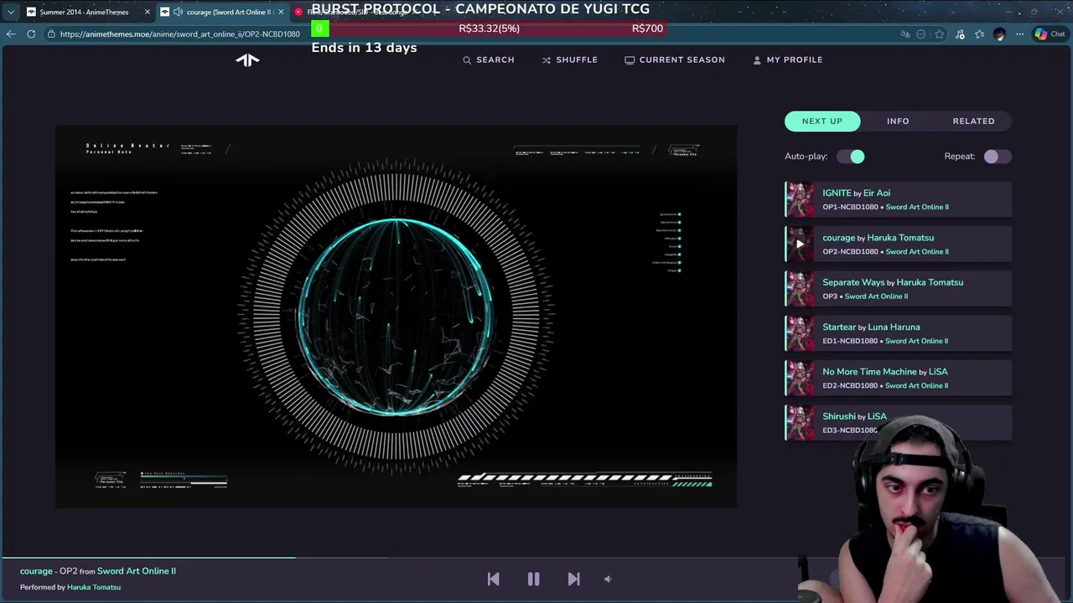The image size is (1073, 603).
Task: Open MY PROFILE page
Action: click(x=788, y=60)
